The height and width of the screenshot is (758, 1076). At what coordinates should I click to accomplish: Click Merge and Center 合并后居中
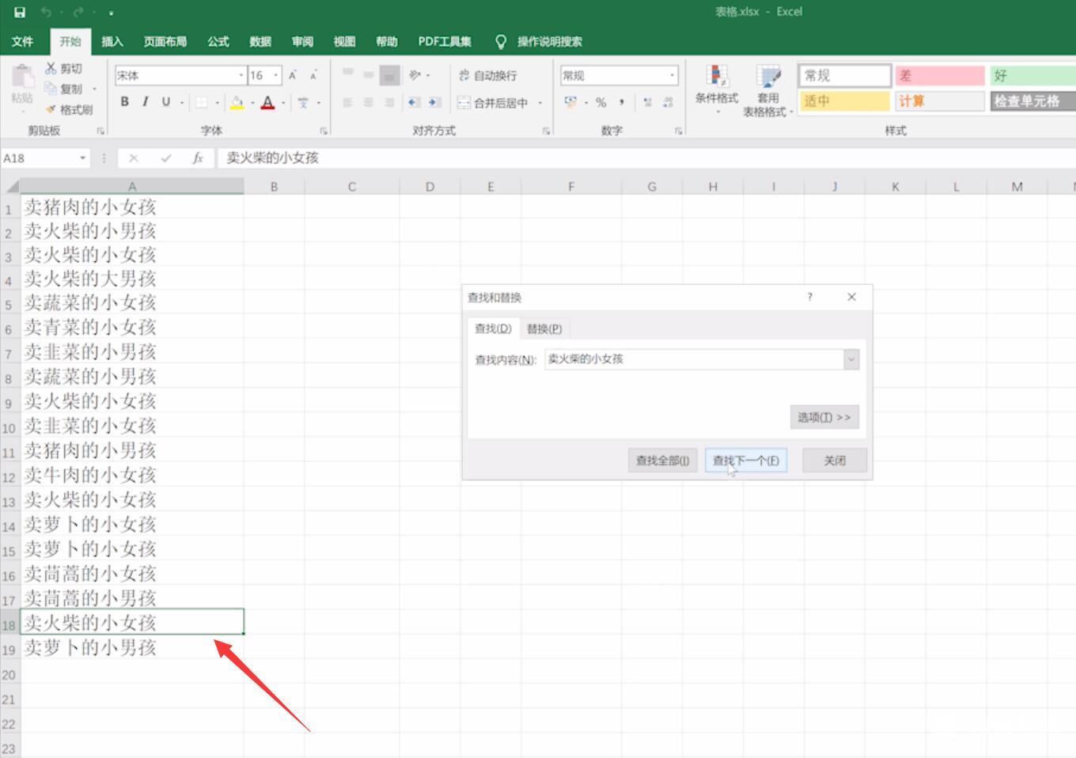pos(493,103)
